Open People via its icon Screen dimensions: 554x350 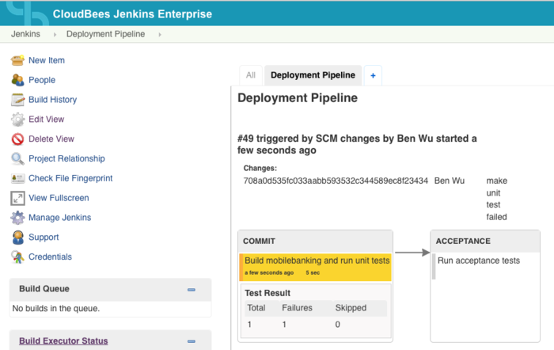(17, 80)
